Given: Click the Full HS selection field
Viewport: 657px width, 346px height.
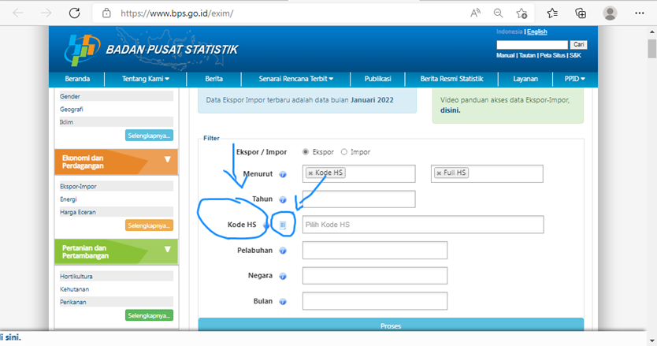Looking at the screenshot, I should tap(487, 173).
